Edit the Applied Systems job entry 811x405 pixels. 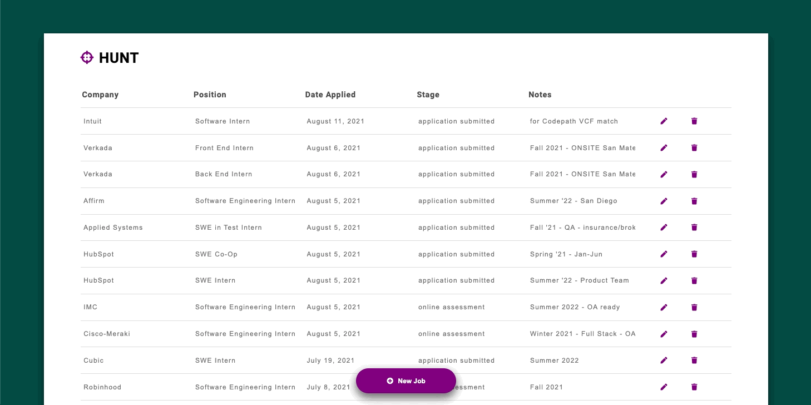(x=664, y=228)
